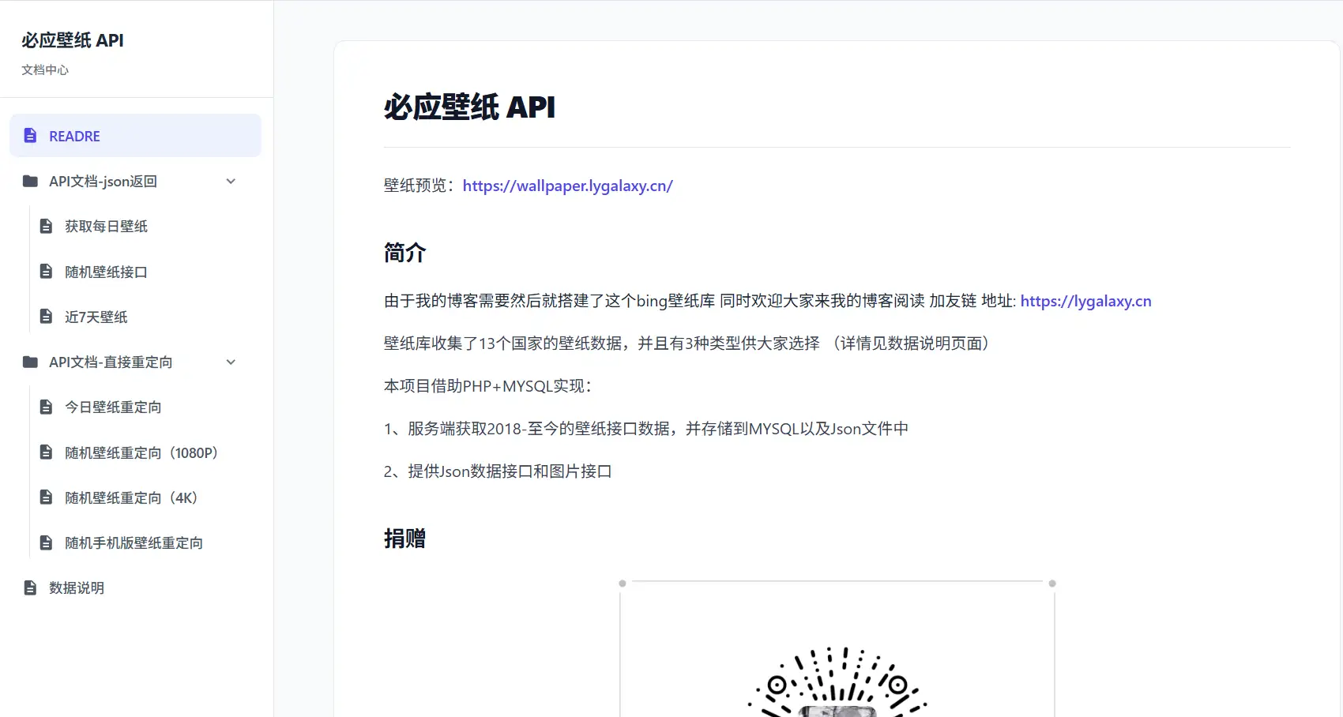Click file icon beside 随机壁纸重定向（4K）
Image resolution: width=1343 pixels, height=717 pixels.
(x=46, y=497)
